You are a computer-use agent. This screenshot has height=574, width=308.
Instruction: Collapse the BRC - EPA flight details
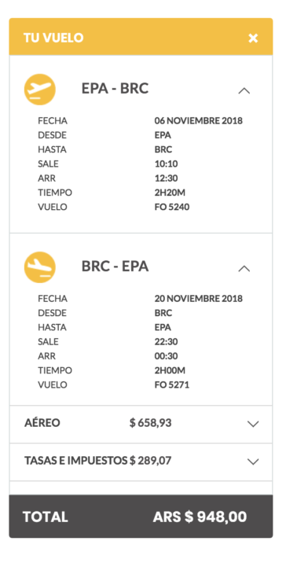244,269
